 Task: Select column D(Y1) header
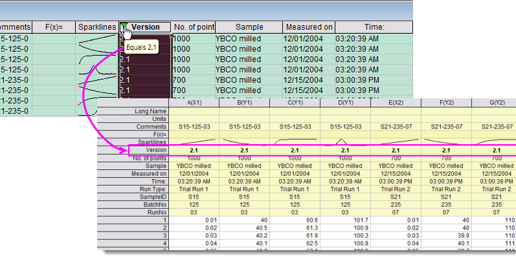coord(345,103)
